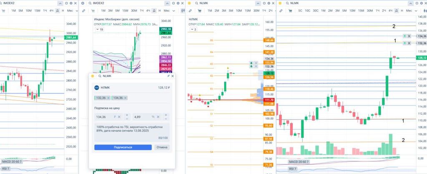Select the 4Ч timeframe in first IMOEX2 chart
Image resolution: width=427 pixels, height=174 pixels.
pos(51,10)
